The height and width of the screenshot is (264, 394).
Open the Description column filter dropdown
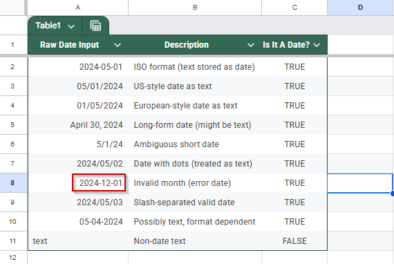coord(250,45)
